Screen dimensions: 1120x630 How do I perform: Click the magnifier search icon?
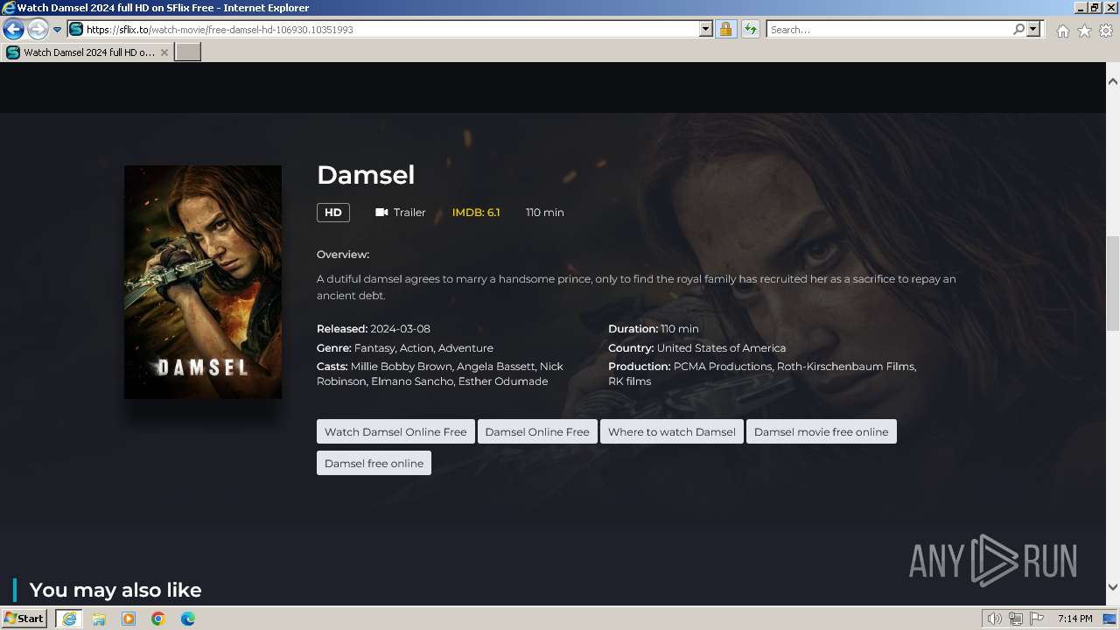[x=1018, y=30]
